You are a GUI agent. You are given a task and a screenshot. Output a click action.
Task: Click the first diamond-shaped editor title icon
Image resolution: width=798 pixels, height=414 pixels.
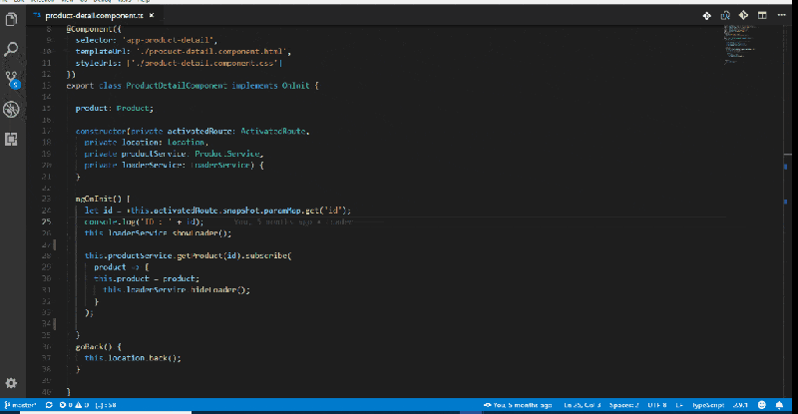(x=707, y=16)
